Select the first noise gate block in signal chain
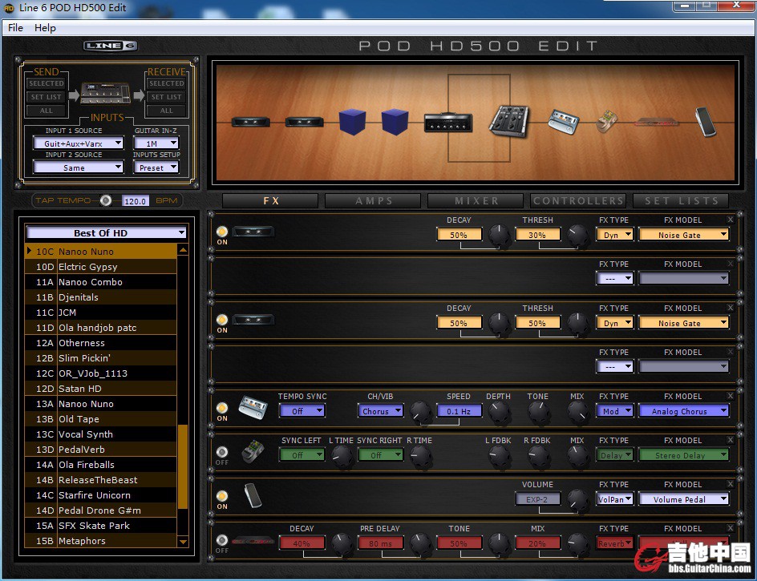This screenshot has width=757, height=581. [x=250, y=122]
